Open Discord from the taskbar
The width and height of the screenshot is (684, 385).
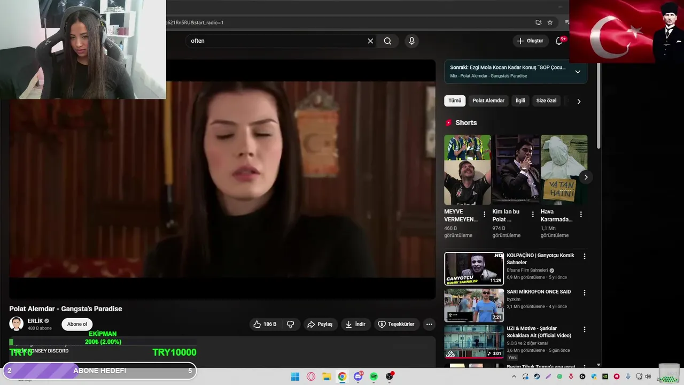click(358, 376)
